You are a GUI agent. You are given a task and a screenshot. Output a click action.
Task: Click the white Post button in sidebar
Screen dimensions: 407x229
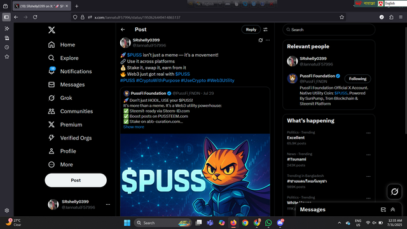point(76,180)
